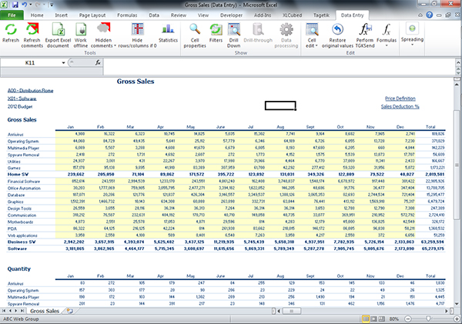Open the Name Box dropdown arrow
The height and width of the screenshot is (324, 462).
[x=63, y=63]
